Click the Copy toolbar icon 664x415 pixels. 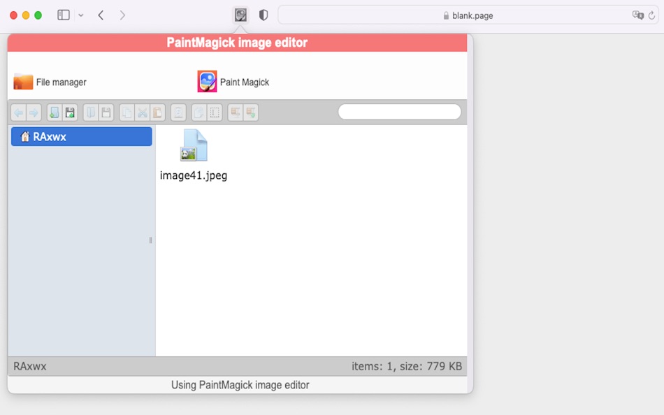[x=127, y=112]
